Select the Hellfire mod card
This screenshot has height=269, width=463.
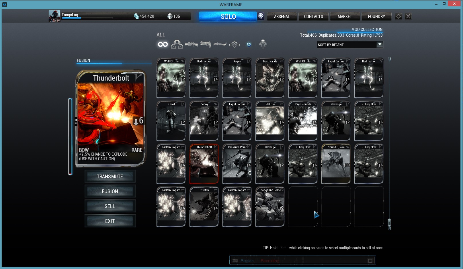(270, 121)
